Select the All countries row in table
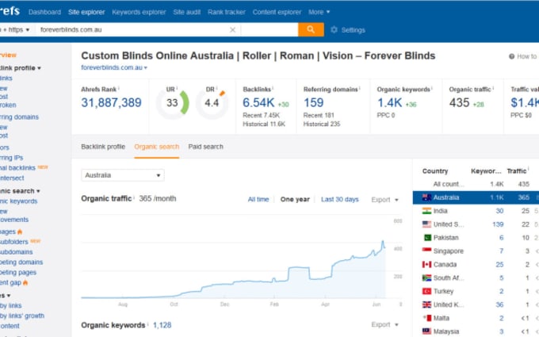This screenshot has height=337, width=539. pos(476,184)
